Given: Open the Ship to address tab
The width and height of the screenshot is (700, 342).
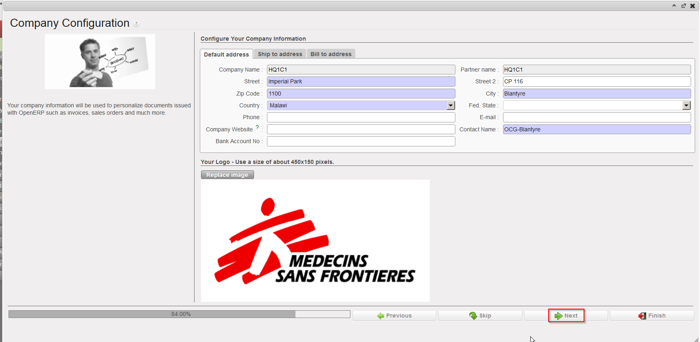Looking at the screenshot, I should (x=280, y=54).
